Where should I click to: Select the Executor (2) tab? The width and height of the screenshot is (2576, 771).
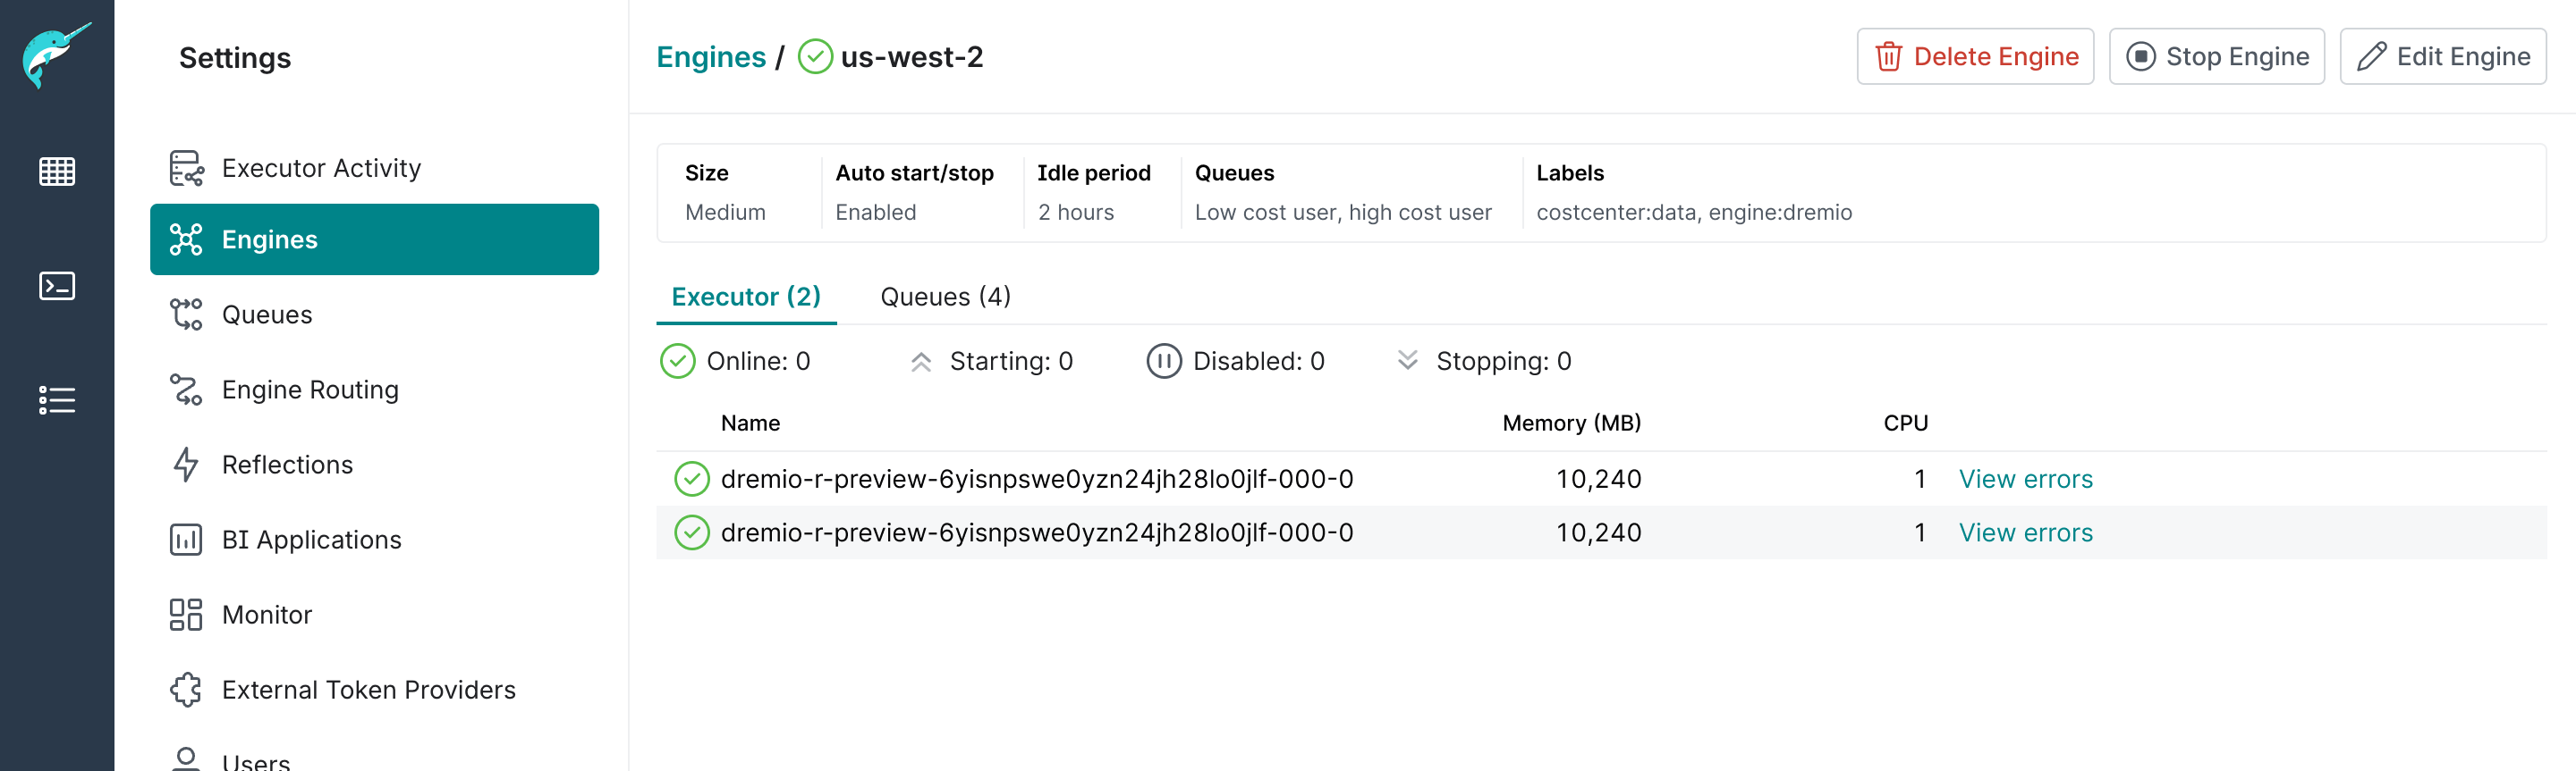745,297
